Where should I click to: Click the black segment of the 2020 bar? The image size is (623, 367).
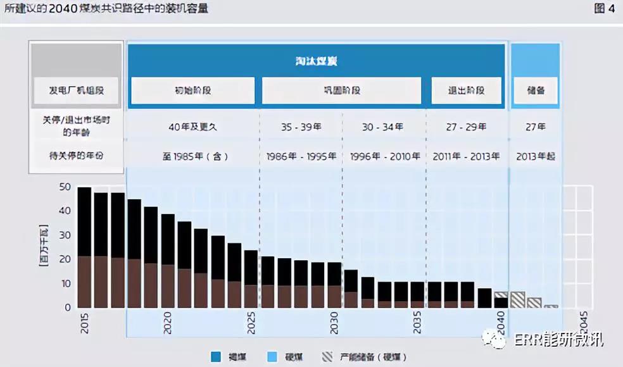point(168,240)
